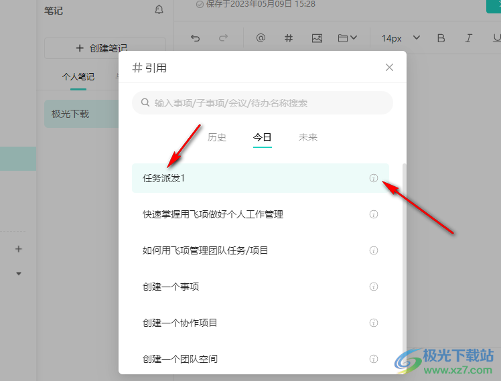Toggle bold formatting
The image size is (501, 381).
point(441,38)
